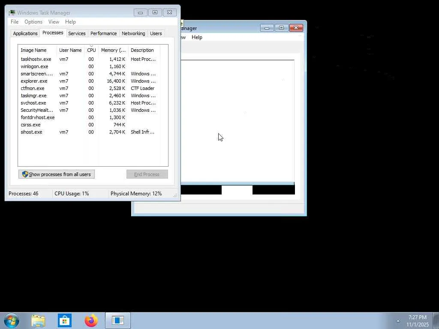The height and width of the screenshot is (329, 439).
Task: Click the CTF Loader description cell
Action: 142,88
